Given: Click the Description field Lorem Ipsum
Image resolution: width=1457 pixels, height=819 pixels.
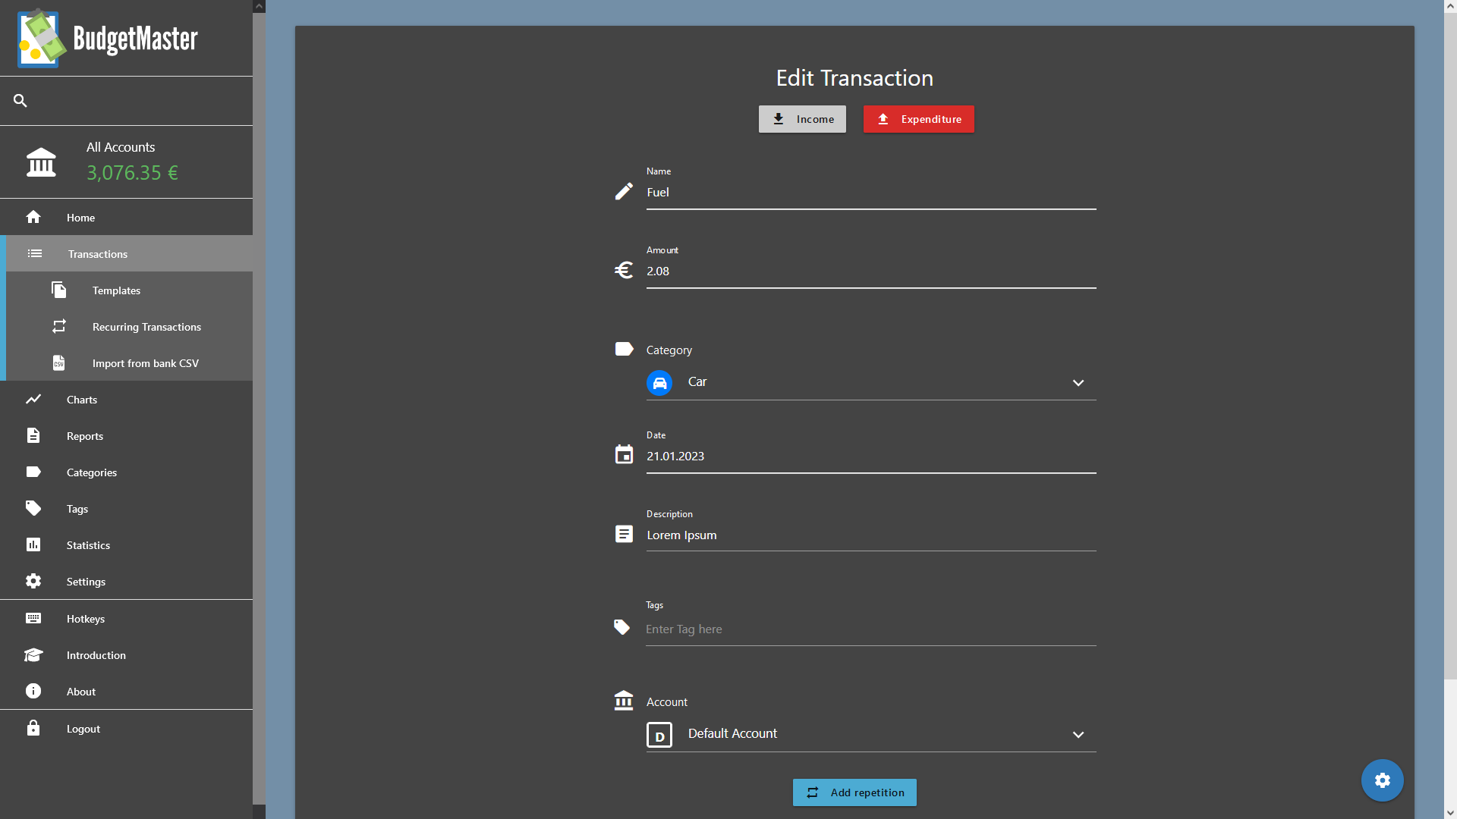Looking at the screenshot, I should (x=871, y=535).
